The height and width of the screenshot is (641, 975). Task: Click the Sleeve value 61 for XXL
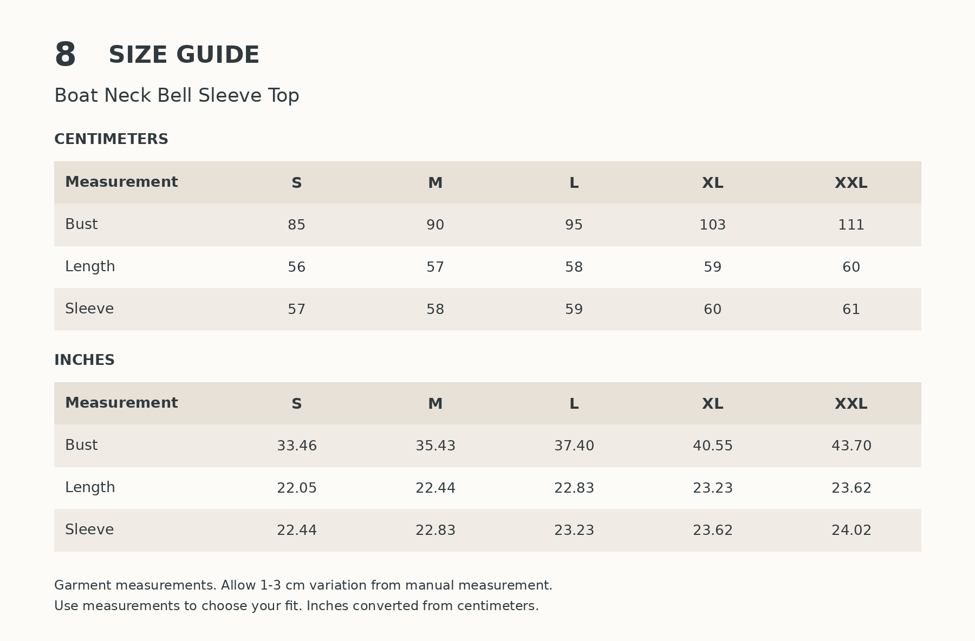point(851,310)
